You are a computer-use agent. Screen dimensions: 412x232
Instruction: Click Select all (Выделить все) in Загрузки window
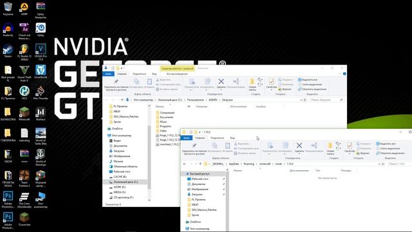point(308,80)
